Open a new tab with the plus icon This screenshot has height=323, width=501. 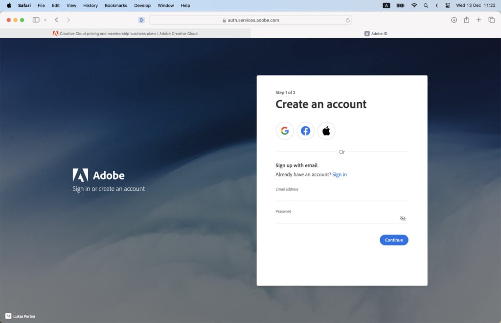(x=479, y=20)
